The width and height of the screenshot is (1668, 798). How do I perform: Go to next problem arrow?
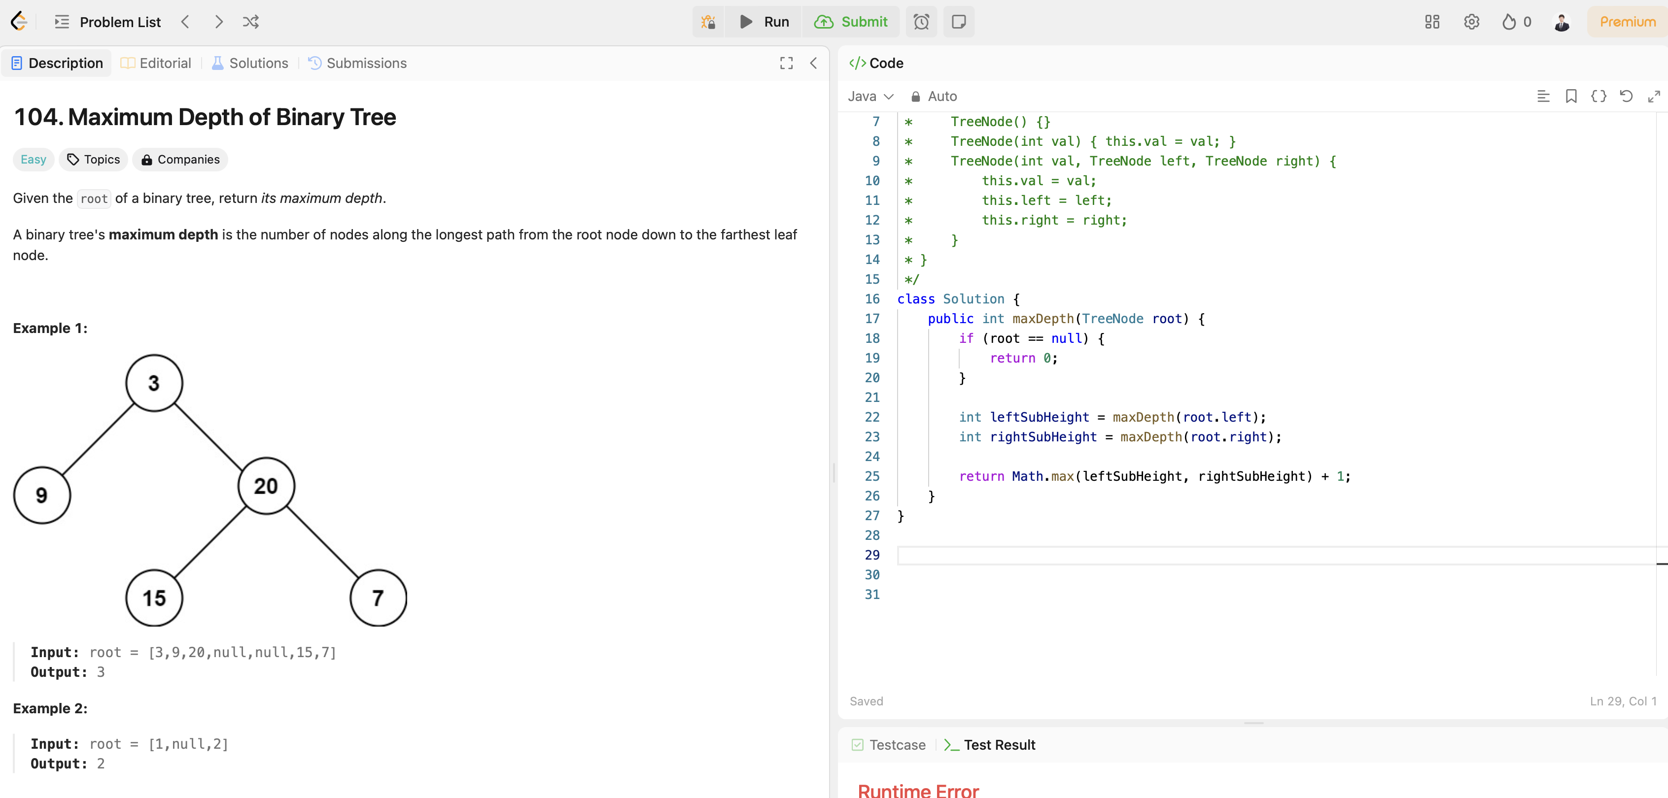point(219,22)
